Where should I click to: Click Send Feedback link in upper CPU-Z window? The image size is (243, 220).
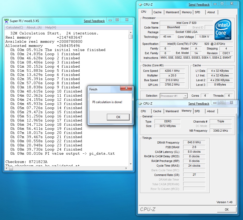click(x=199, y=5)
